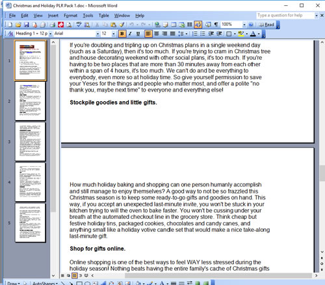Switch to Normal view at bottom left
Screen dimensions: 325x285
(62, 275)
